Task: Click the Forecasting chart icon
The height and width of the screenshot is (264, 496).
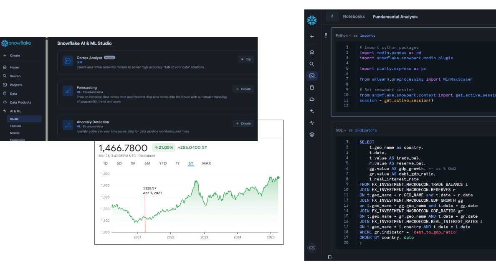Action: pyautogui.click(x=68, y=91)
